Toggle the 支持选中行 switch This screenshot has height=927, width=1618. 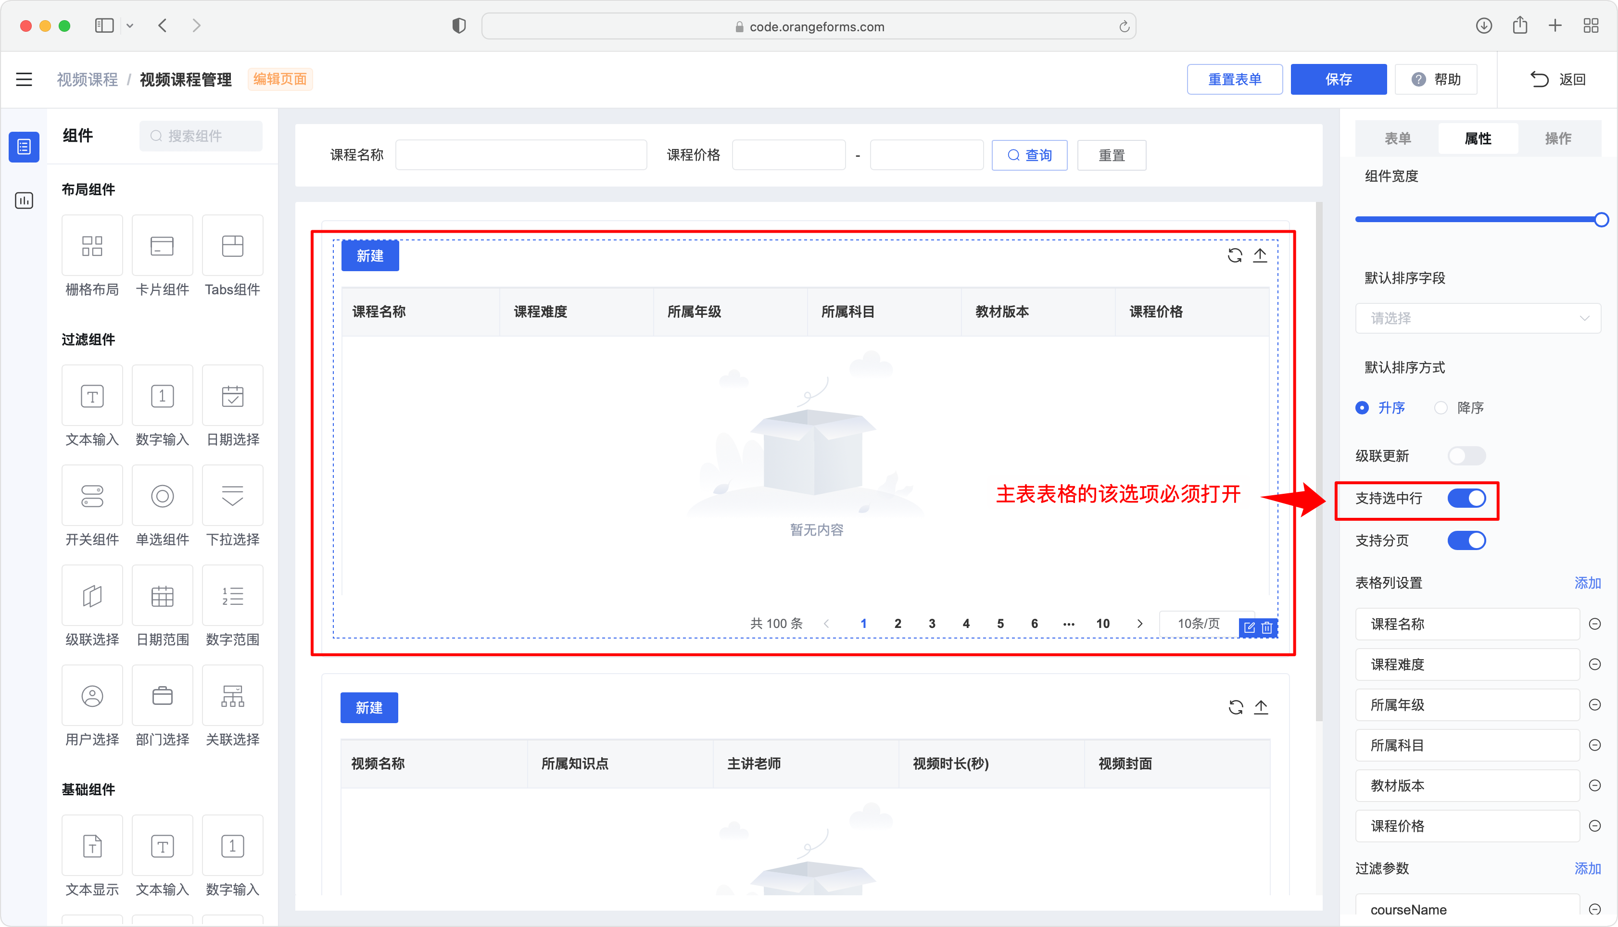pyautogui.click(x=1466, y=498)
